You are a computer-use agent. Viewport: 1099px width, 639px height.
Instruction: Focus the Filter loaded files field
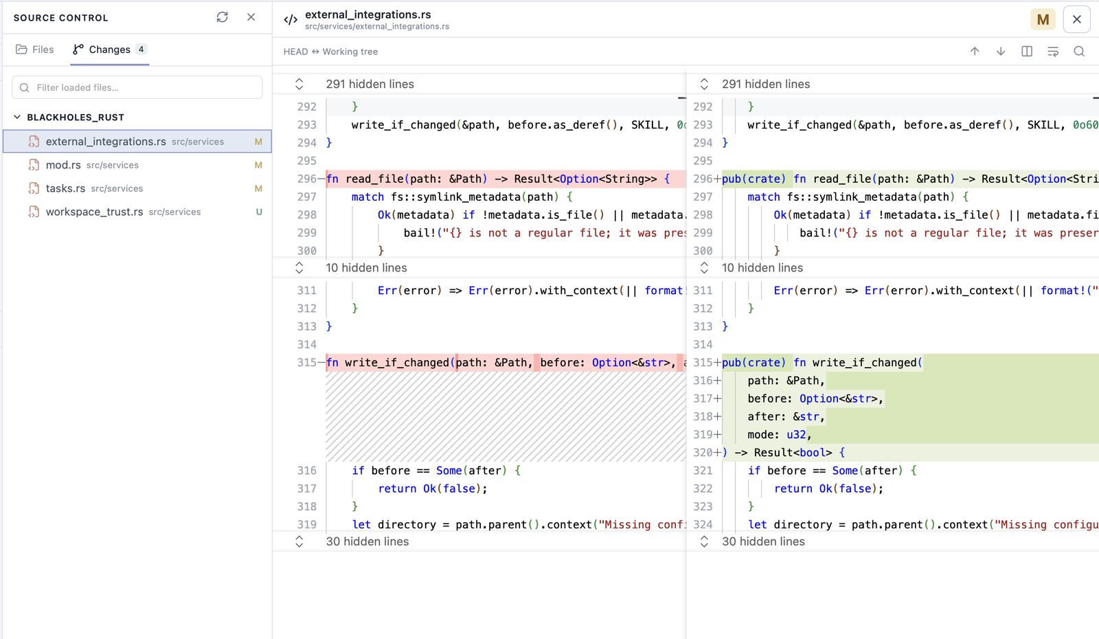pyautogui.click(x=137, y=87)
